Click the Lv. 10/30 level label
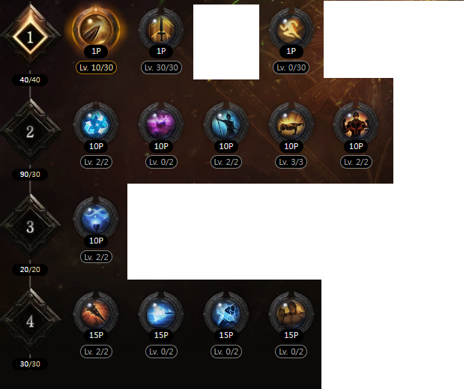 96,67
